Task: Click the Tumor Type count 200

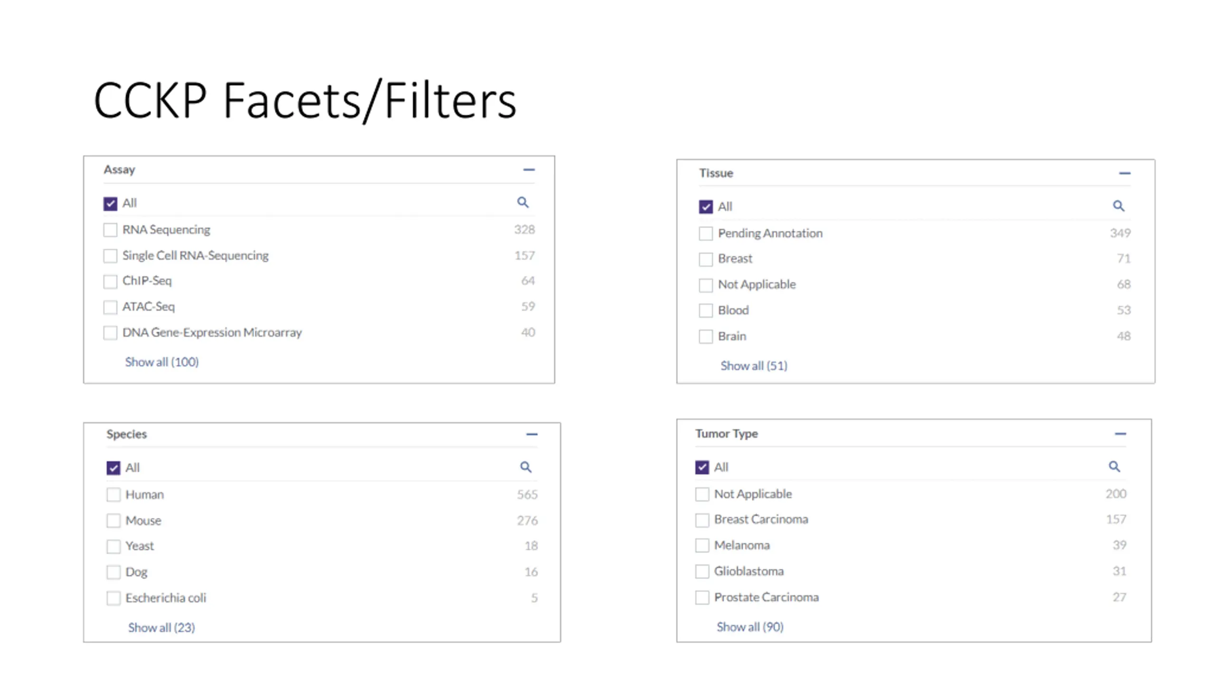Action: (x=1116, y=494)
